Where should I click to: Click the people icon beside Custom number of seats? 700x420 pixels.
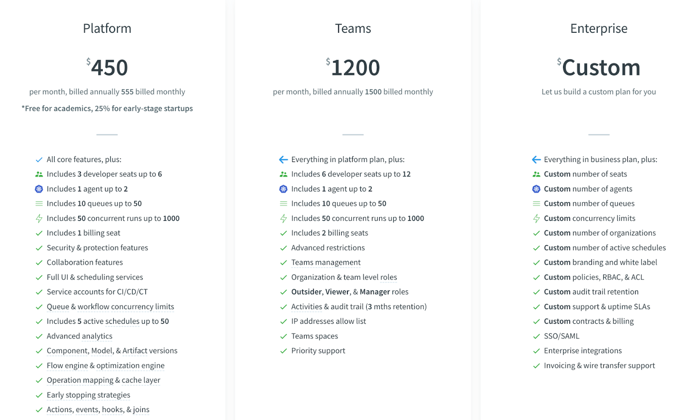coord(536,174)
